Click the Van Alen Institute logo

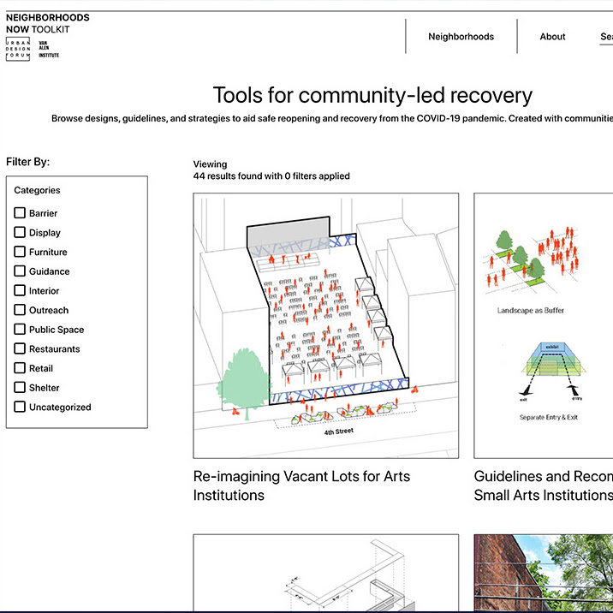click(48, 49)
